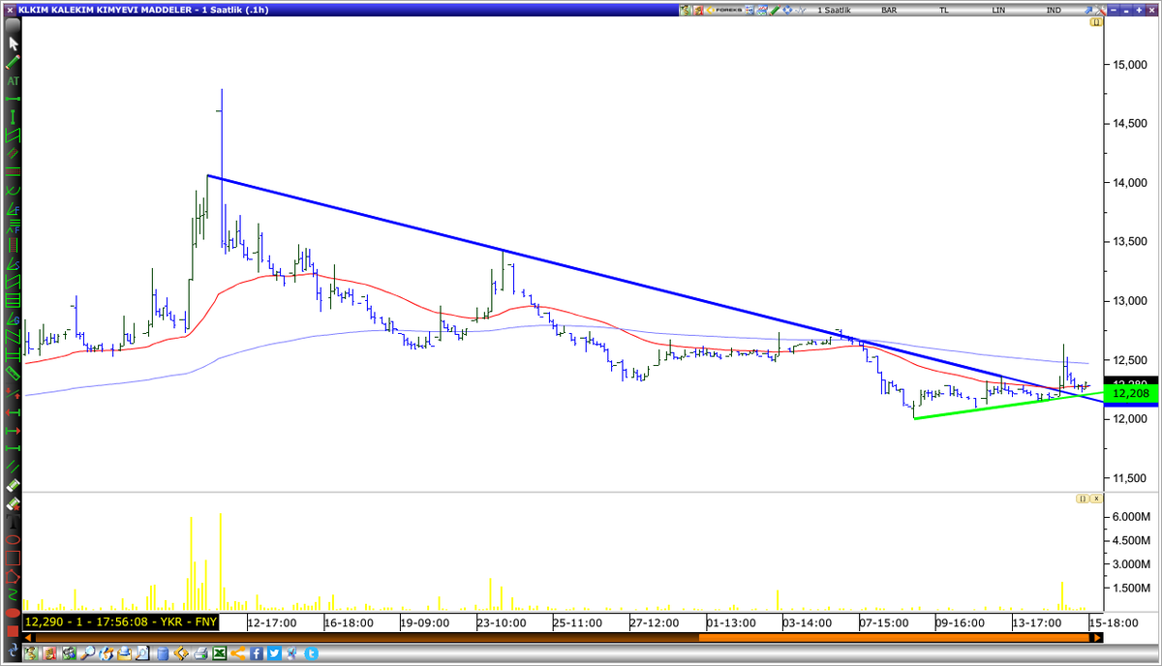Click the 12,208 green price label
Image resolution: width=1162 pixels, height=666 pixels.
coord(1132,394)
